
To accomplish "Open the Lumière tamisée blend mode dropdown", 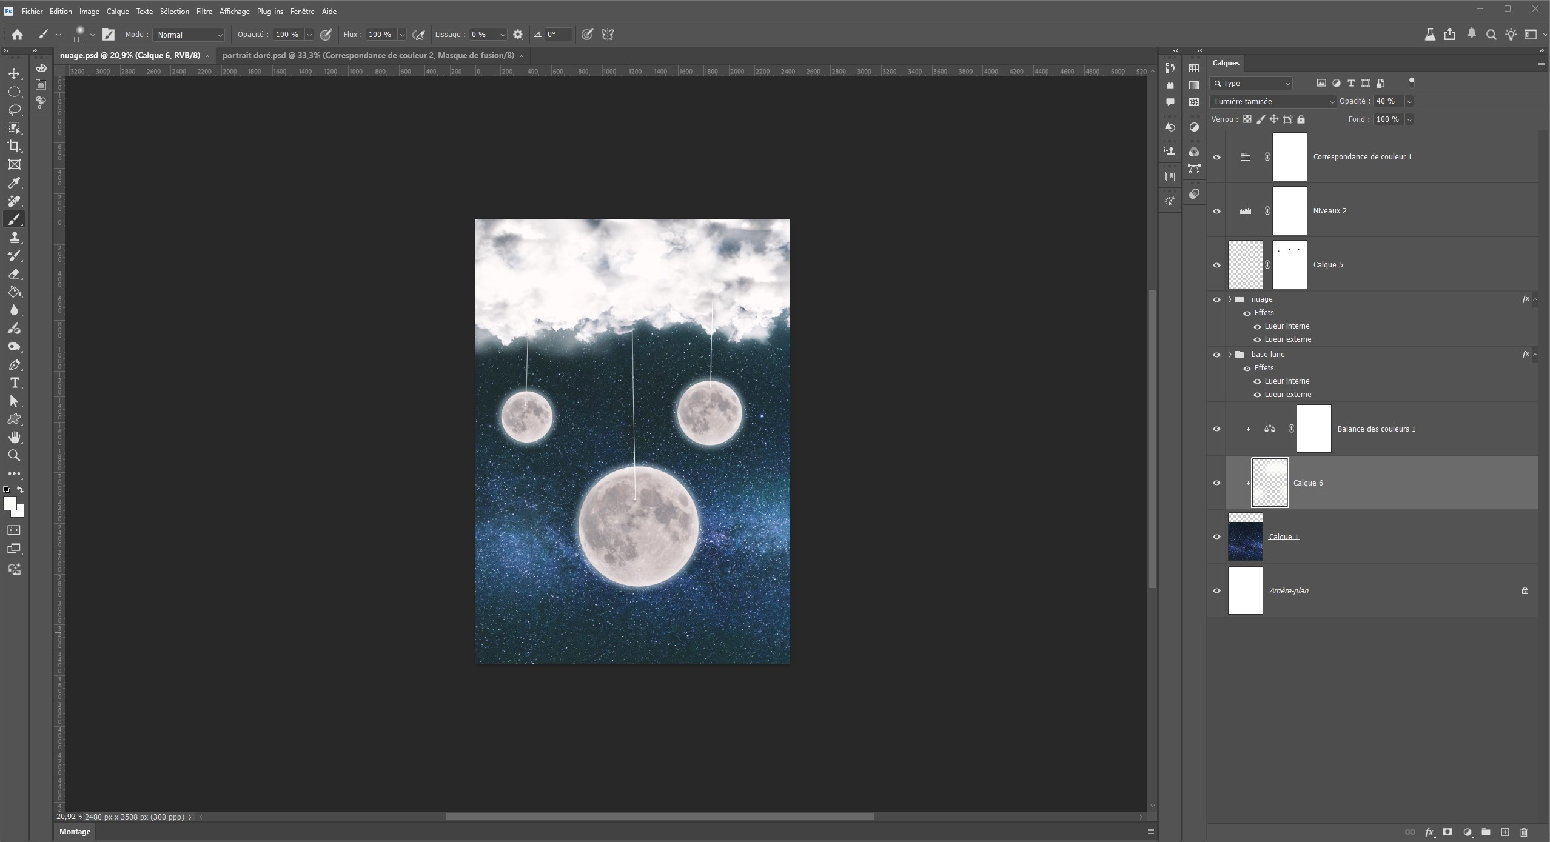I will (1272, 101).
